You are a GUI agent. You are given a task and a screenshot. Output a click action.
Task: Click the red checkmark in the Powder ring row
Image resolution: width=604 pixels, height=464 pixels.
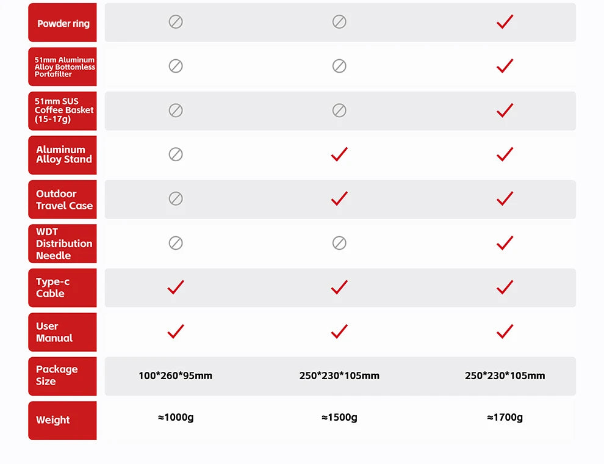[x=505, y=22]
